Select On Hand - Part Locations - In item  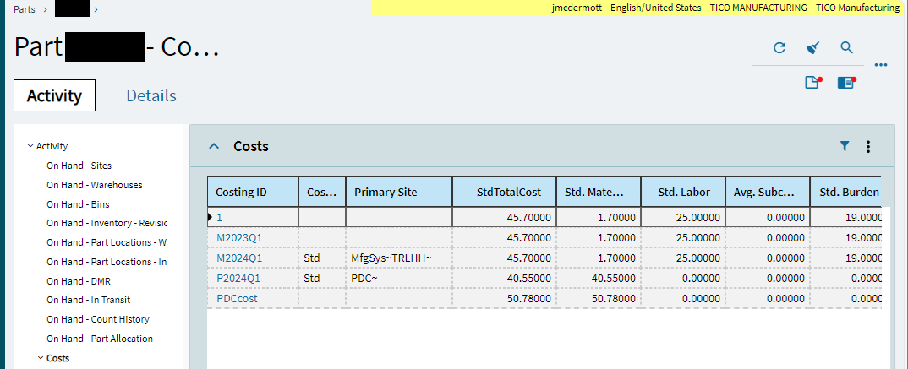(x=107, y=262)
